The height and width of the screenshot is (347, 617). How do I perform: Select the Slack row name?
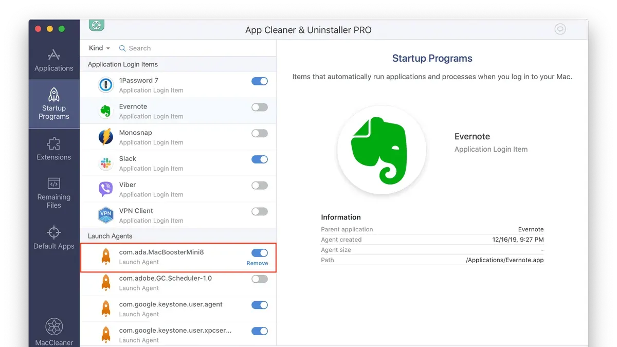128,158
